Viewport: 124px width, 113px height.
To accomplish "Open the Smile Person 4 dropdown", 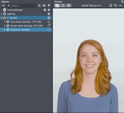I will pyautogui.click(x=92, y=6).
